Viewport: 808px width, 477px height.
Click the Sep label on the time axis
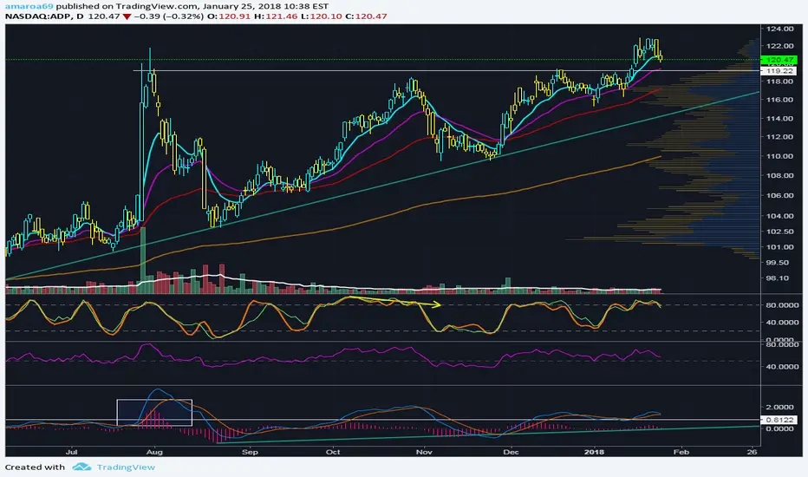point(250,452)
